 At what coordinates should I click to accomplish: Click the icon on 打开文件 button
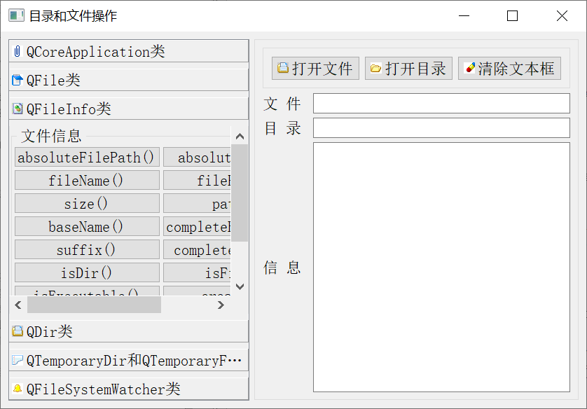click(283, 68)
